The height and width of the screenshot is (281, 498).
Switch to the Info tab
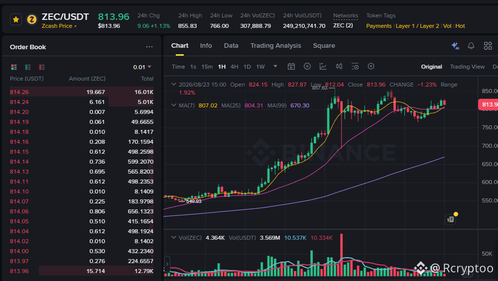pos(206,46)
